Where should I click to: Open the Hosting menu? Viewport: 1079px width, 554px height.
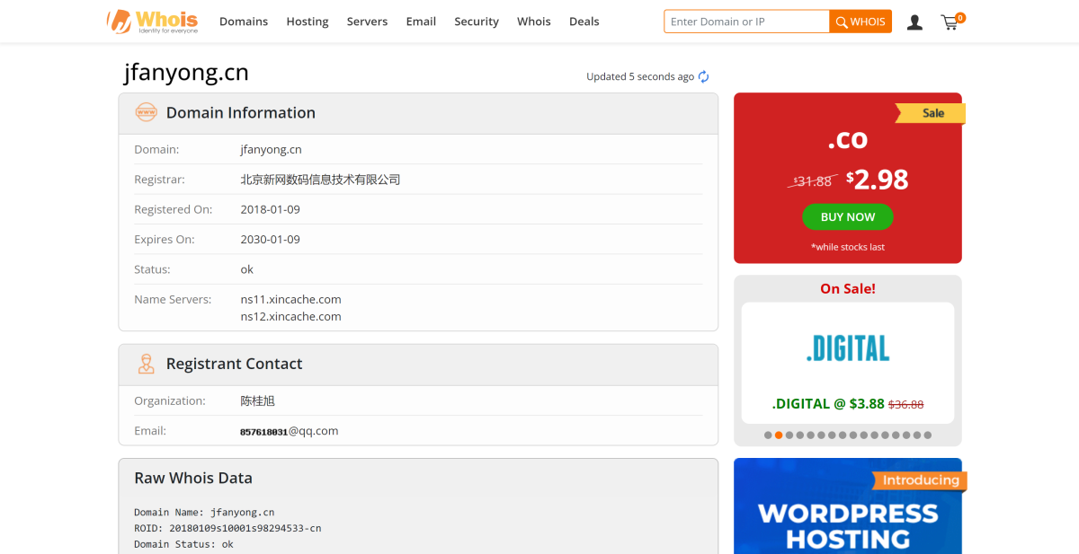point(308,21)
